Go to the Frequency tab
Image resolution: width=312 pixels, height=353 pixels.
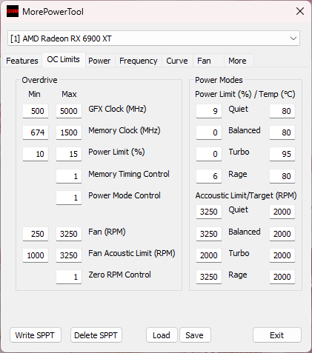click(x=139, y=61)
